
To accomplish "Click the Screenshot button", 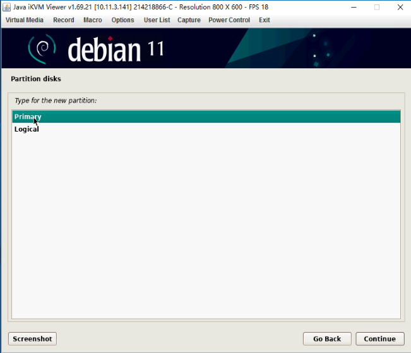I will pos(32,339).
